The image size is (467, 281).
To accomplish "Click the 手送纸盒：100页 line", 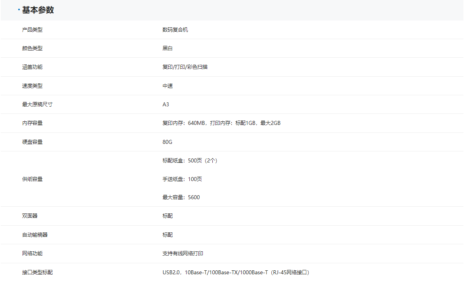I will pyautogui.click(x=182, y=179).
